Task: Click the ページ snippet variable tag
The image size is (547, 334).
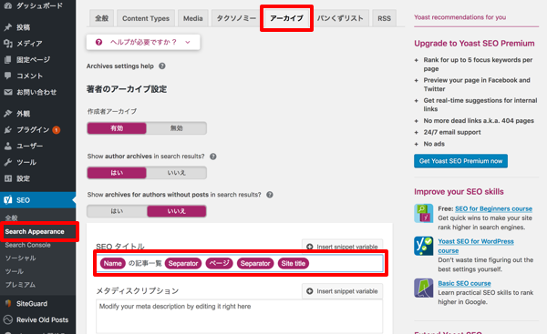Action: (219, 263)
